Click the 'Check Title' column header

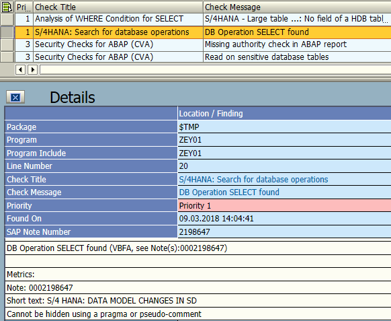tap(118, 7)
